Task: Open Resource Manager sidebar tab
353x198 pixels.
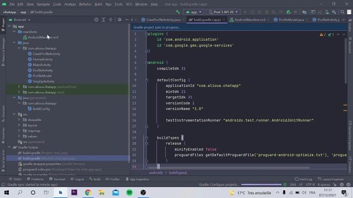Action: click(x=3, y=52)
